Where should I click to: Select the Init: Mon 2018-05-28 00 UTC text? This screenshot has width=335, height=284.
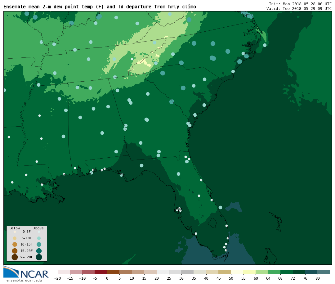click(300, 4)
